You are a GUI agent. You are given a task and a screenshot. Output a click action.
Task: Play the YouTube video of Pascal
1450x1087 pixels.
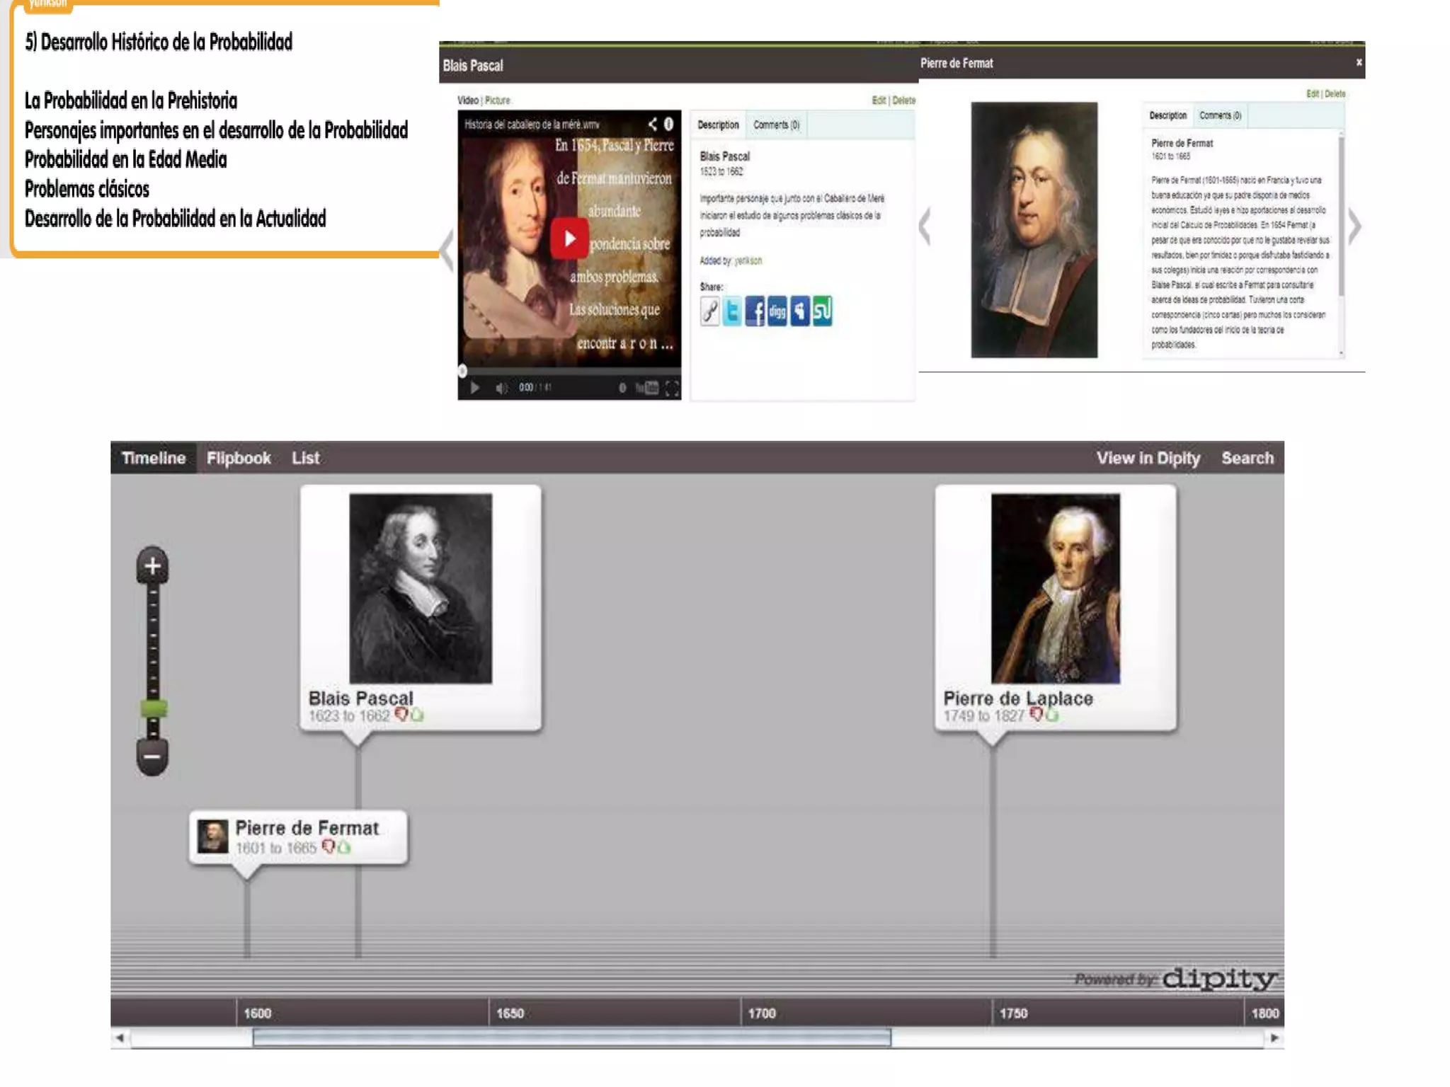[x=569, y=239]
